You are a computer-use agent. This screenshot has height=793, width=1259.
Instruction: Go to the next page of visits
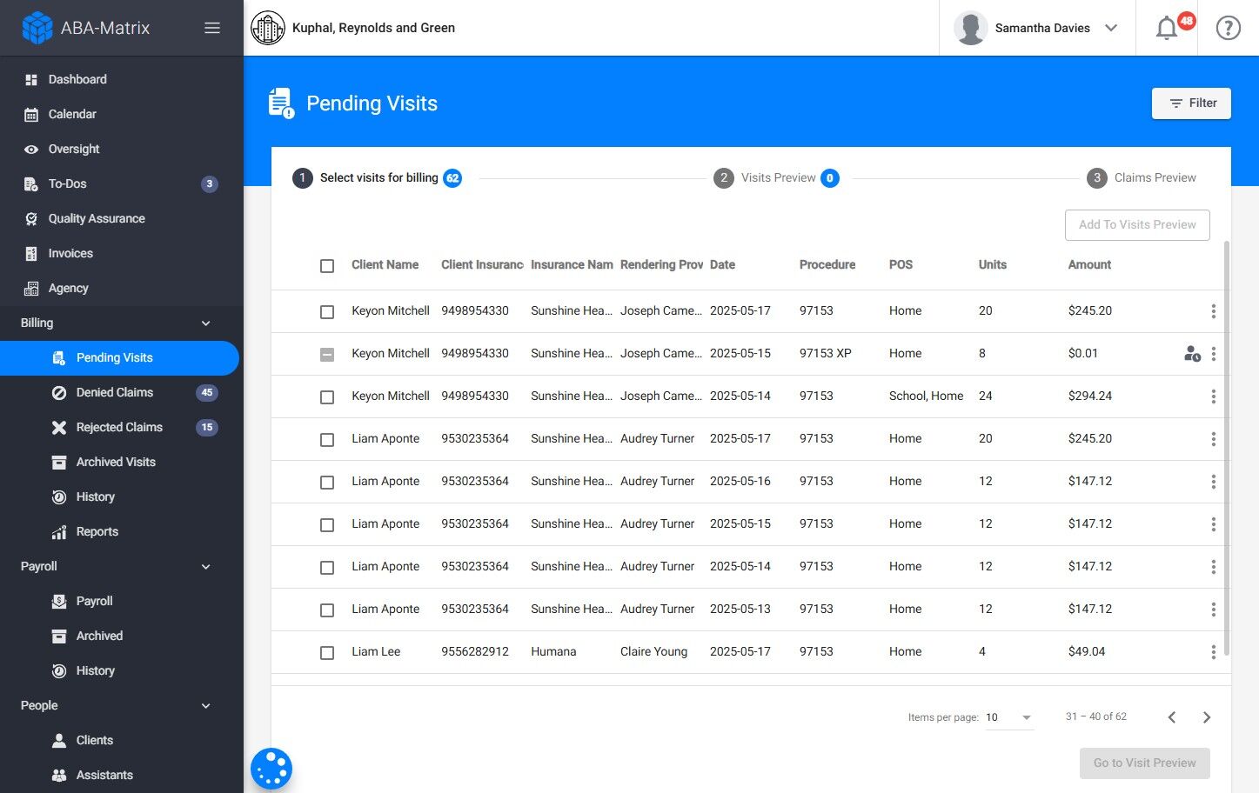tap(1207, 716)
